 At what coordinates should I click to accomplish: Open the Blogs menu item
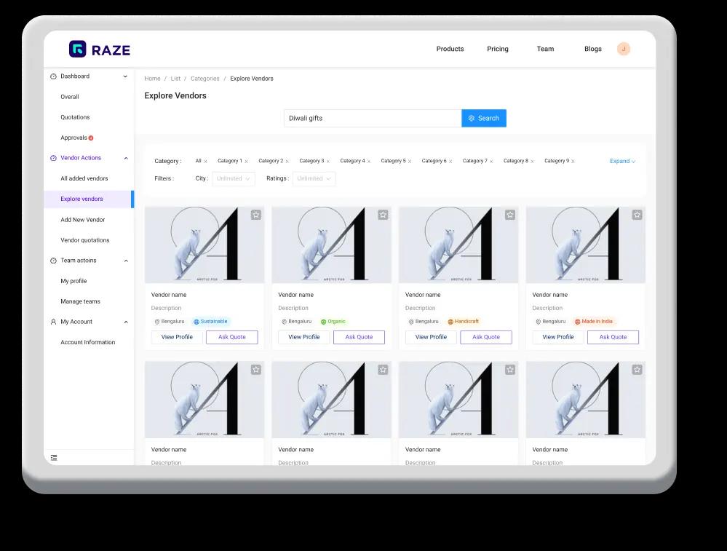(592, 49)
